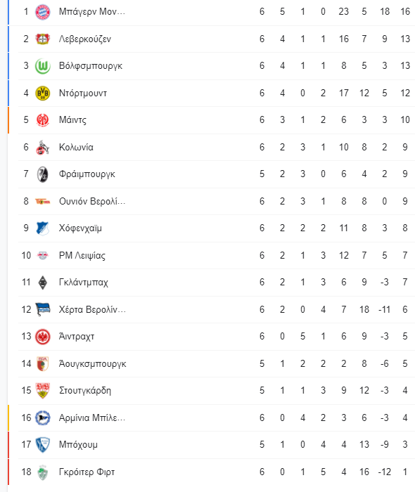The height and width of the screenshot is (492, 415).
Task: Open the Άουγκσμπουργκ team link
Action: pos(93,364)
